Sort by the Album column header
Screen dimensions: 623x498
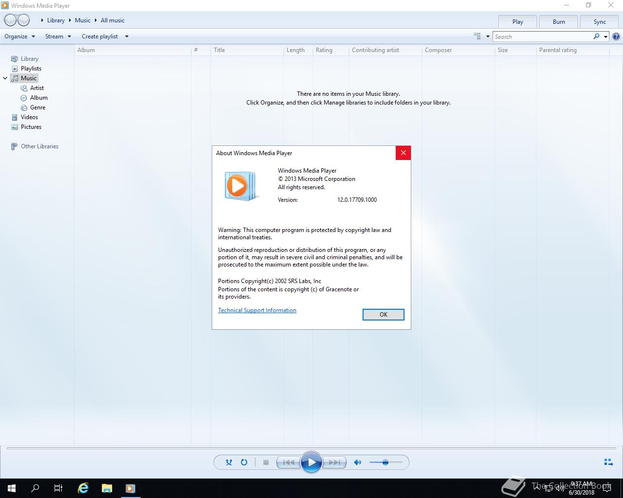point(132,50)
